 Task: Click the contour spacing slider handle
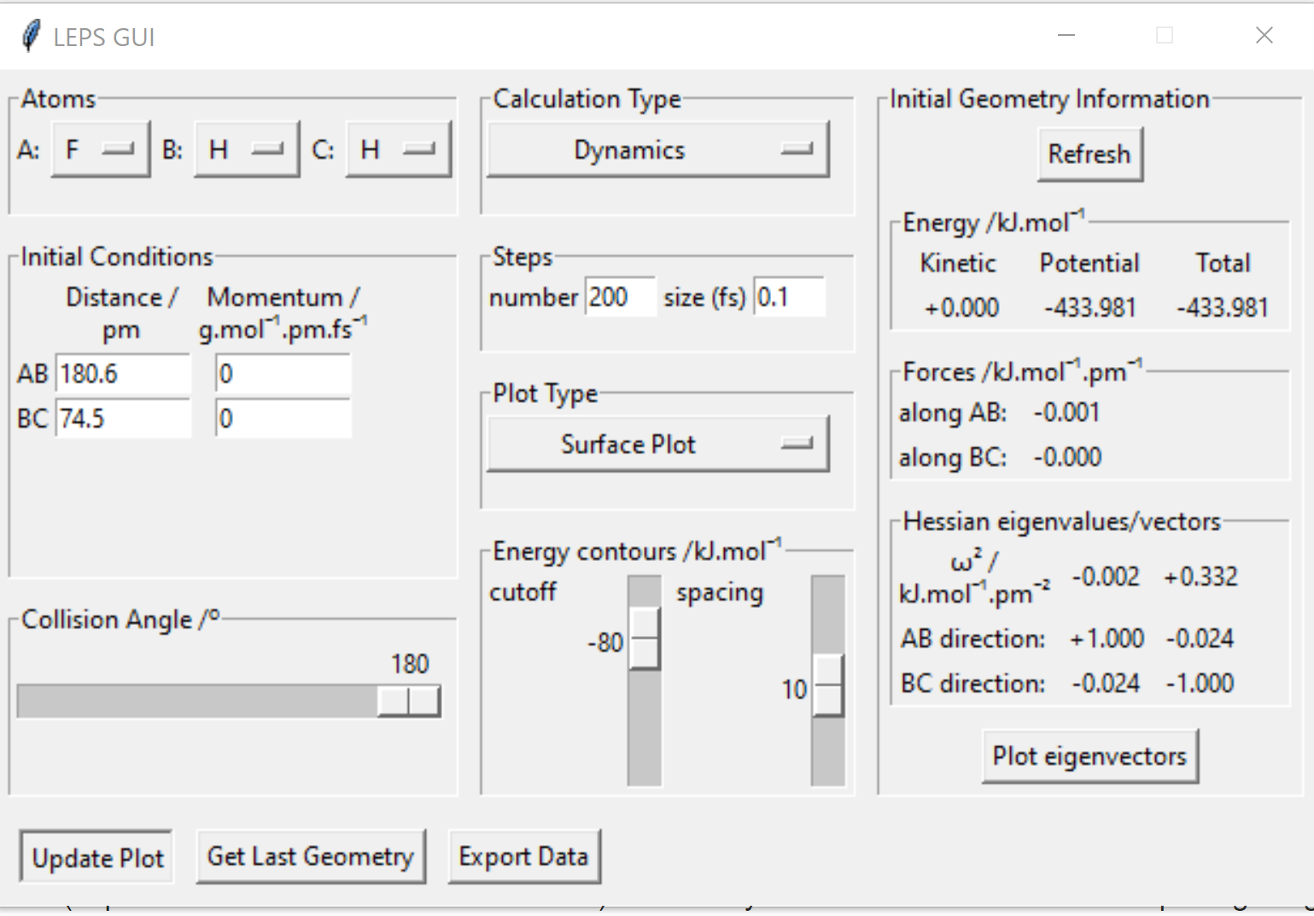(828, 686)
